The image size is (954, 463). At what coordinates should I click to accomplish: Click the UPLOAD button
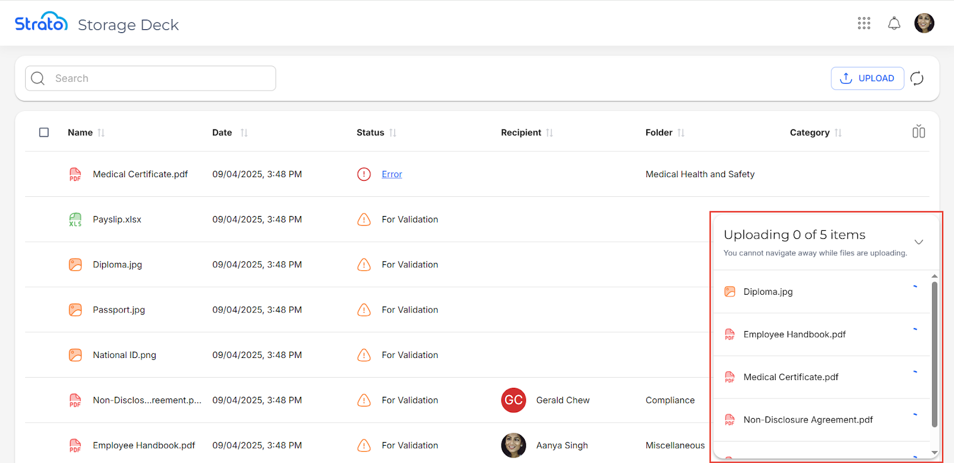pos(867,78)
